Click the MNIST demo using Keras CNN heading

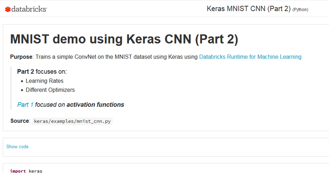124,39
